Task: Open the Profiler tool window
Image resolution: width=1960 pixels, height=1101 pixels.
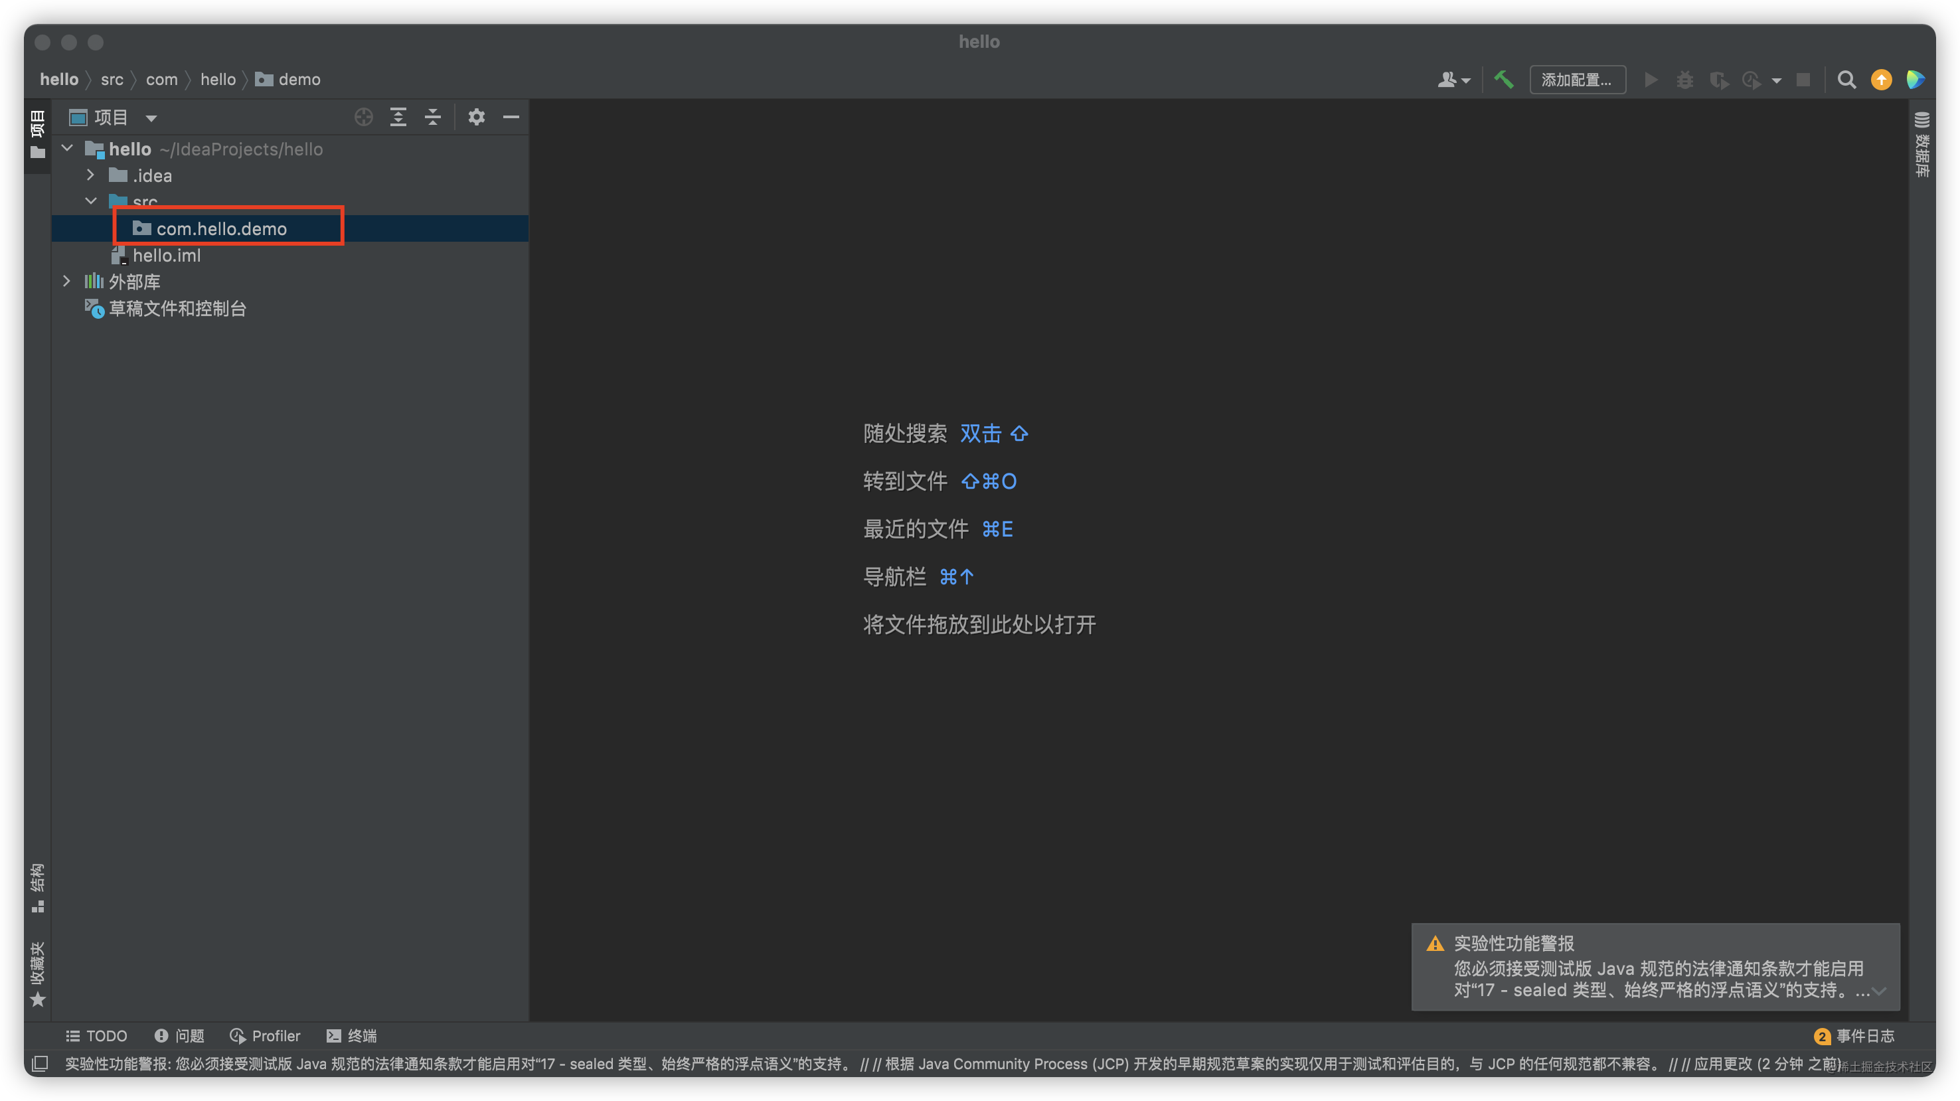Action: (265, 1035)
